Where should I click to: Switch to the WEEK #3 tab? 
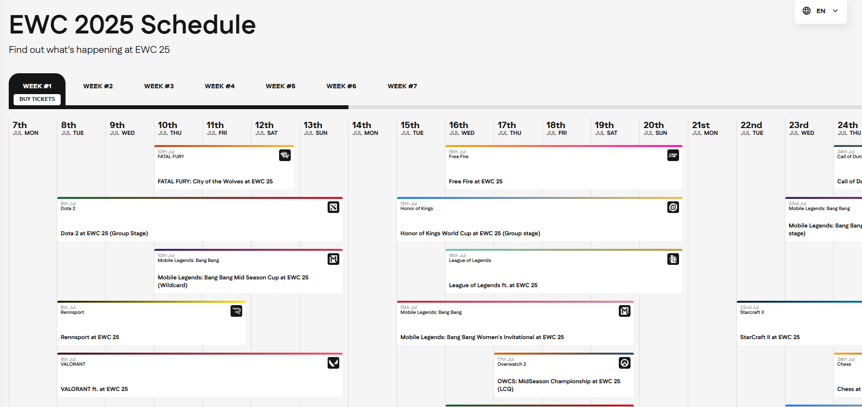pyautogui.click(x=159, y=86)
